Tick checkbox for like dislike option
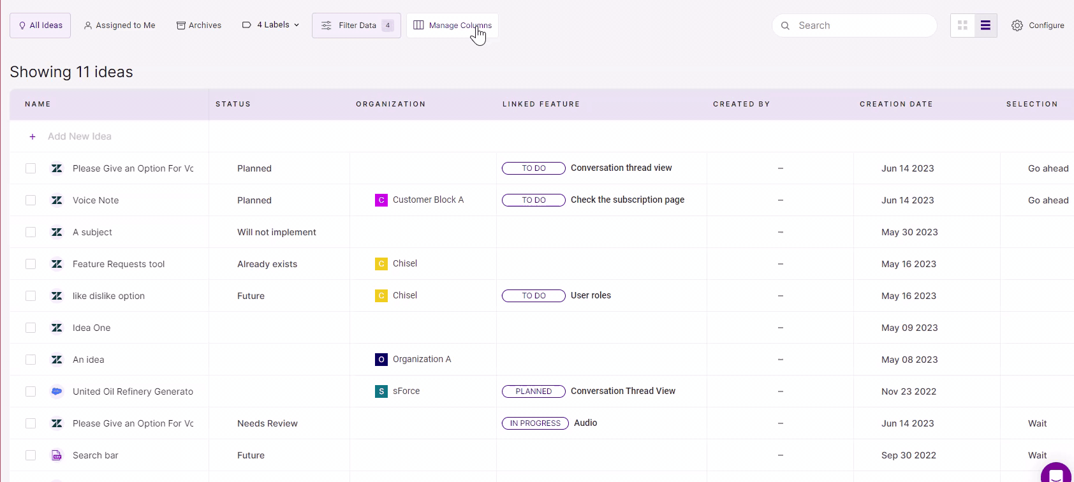This screenshot has width=1074, height=482. click(31, 296)
